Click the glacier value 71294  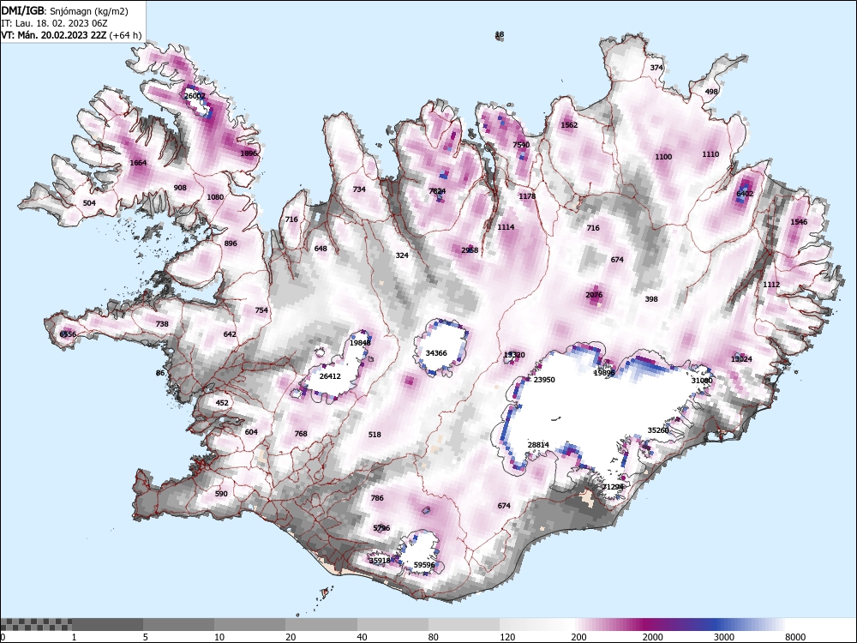pyautogui.click(x=613, y=487)
